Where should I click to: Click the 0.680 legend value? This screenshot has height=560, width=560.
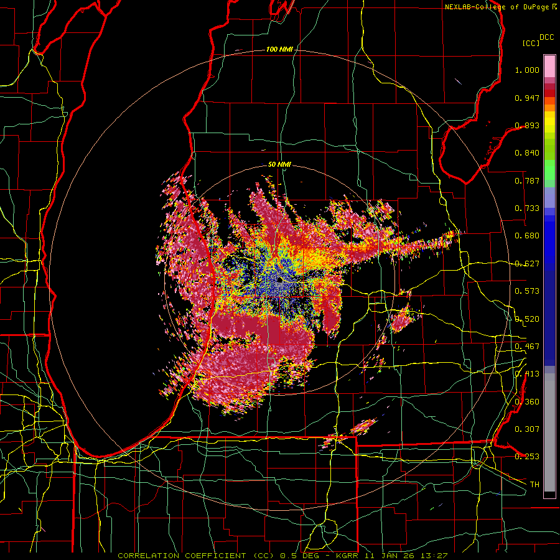[527, 236]
